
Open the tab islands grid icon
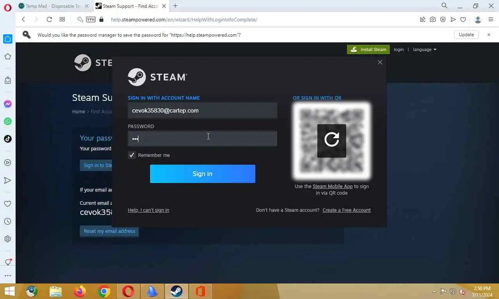pyautogui.click(x=62, y=19)
